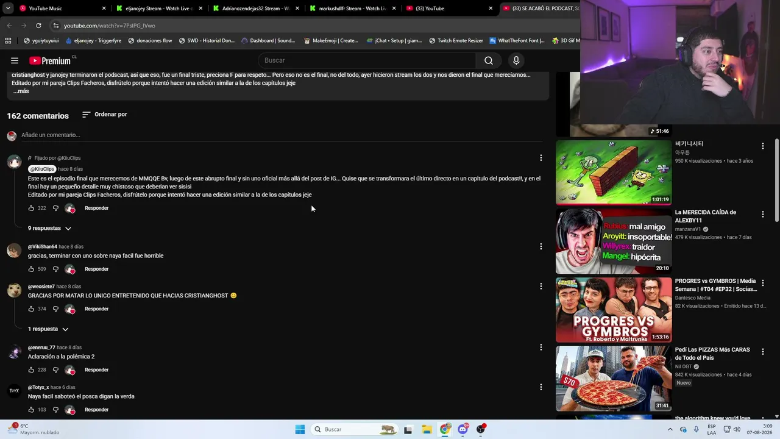
Task: Reply to the @Totyx_x comment
Action: coord(97,409)
